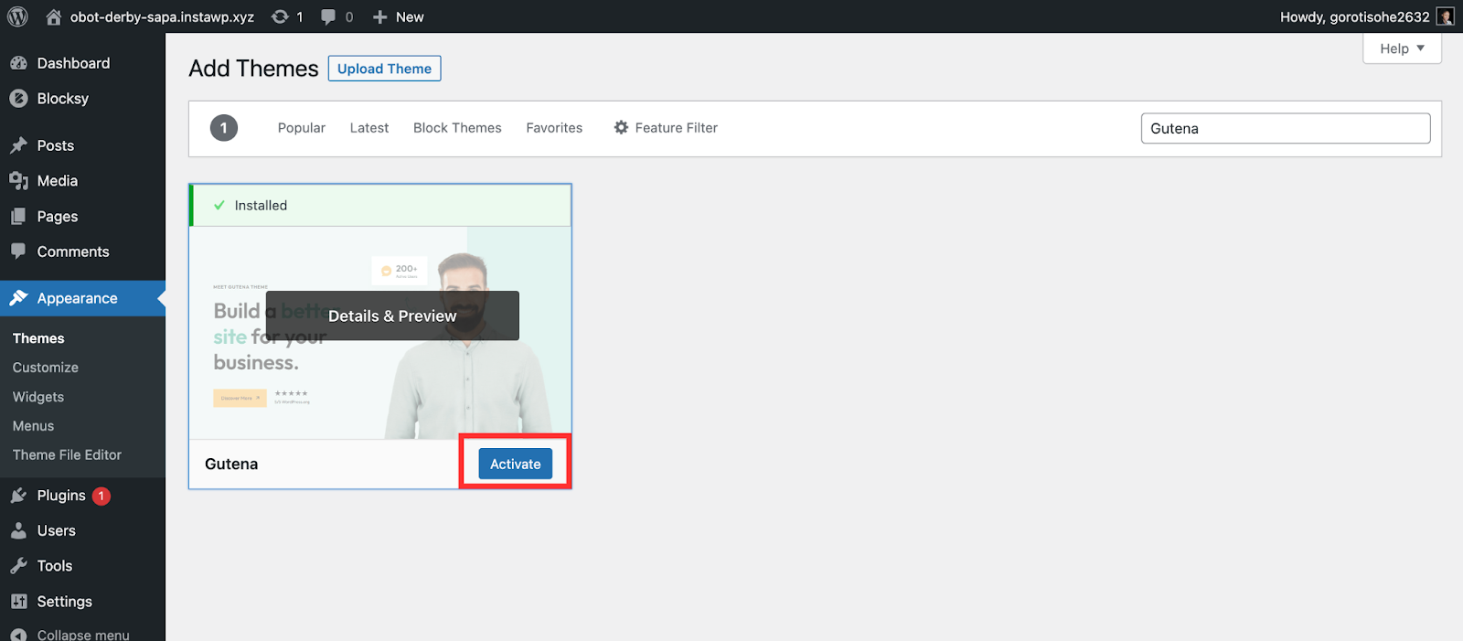The width and height of the screenshot is (1463, 641).
Task: Open the WordPress logo menu
Action: pyautogui.click(x=17, y=16)
